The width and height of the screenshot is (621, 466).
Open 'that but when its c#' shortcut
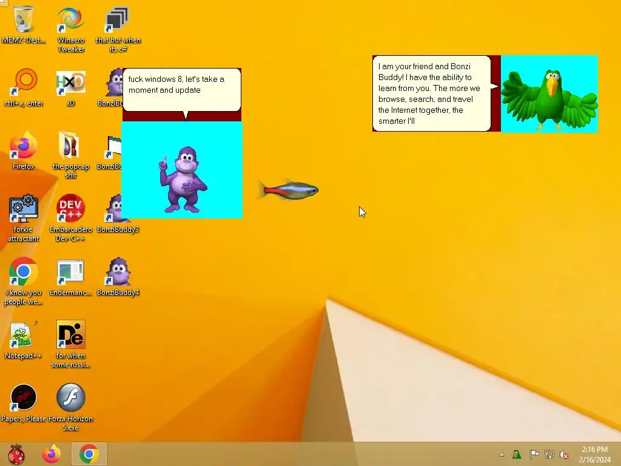tap(118, 29)
